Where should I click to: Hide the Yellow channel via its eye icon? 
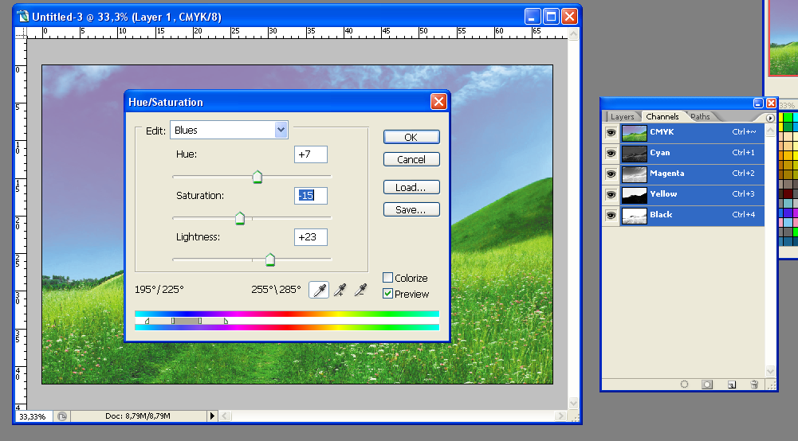tap(611, 194)
